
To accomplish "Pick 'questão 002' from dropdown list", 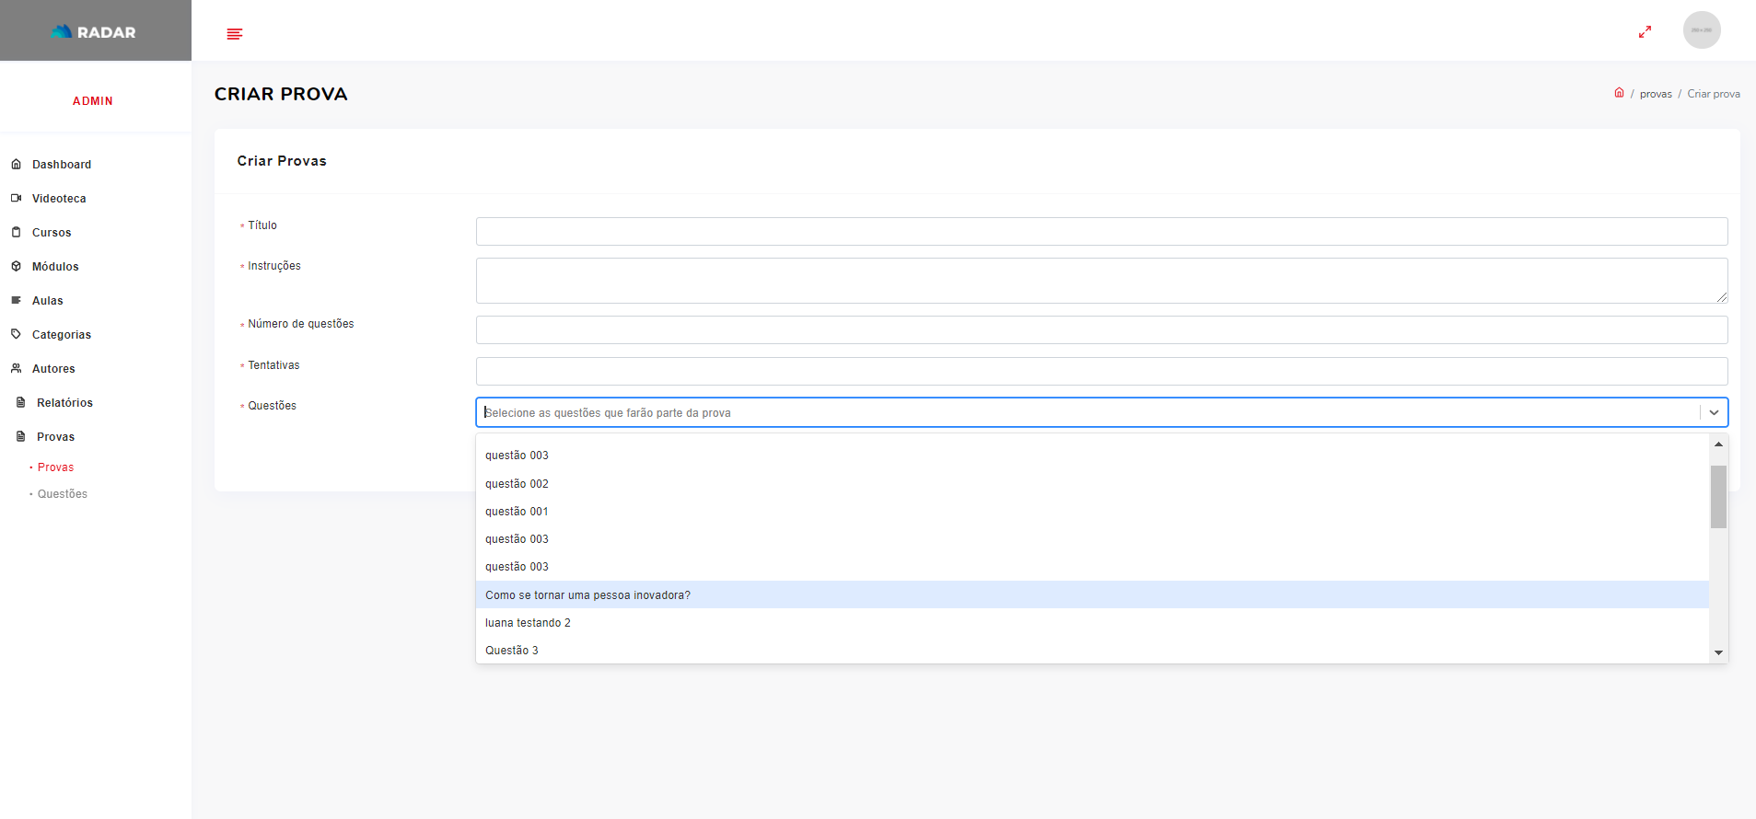I will click(x=517, y=484).
